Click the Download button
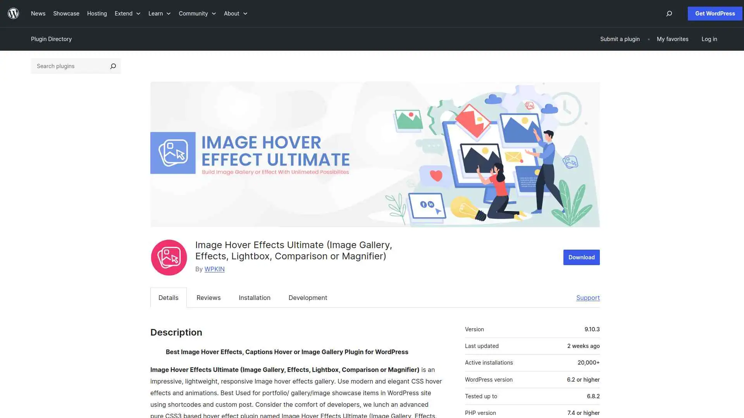Image resolution: width=744 pixels, height=418 pixels. click(581, 257)
